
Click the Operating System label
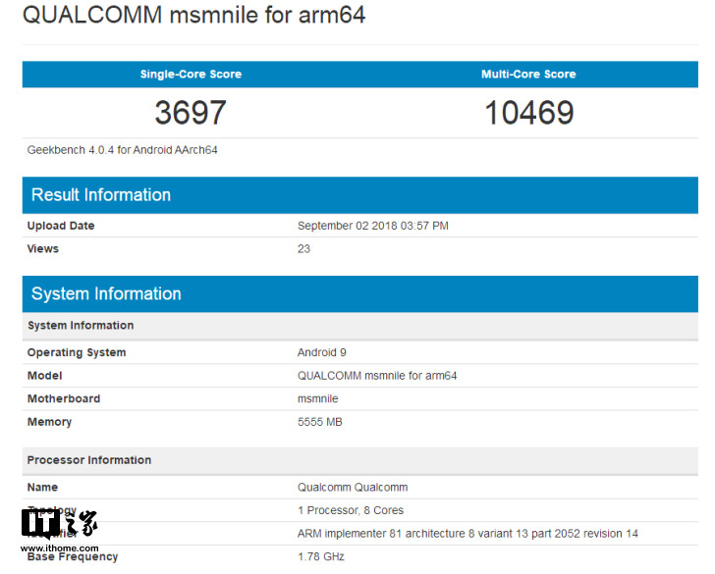pyautogui.click(x=77, y=352)
